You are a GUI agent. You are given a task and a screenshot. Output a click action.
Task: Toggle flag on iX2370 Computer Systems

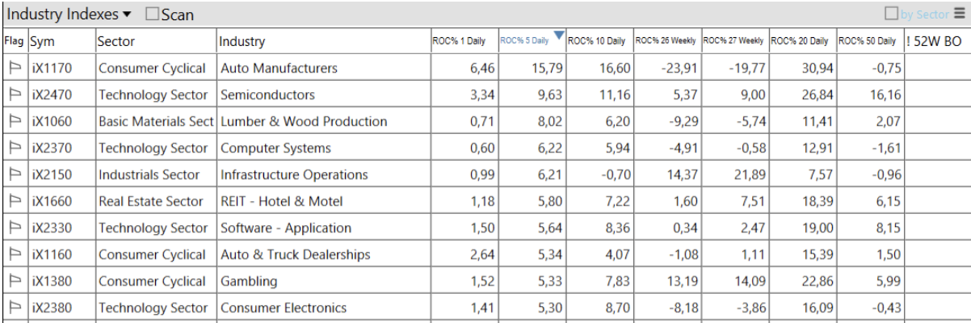(15, 149)
